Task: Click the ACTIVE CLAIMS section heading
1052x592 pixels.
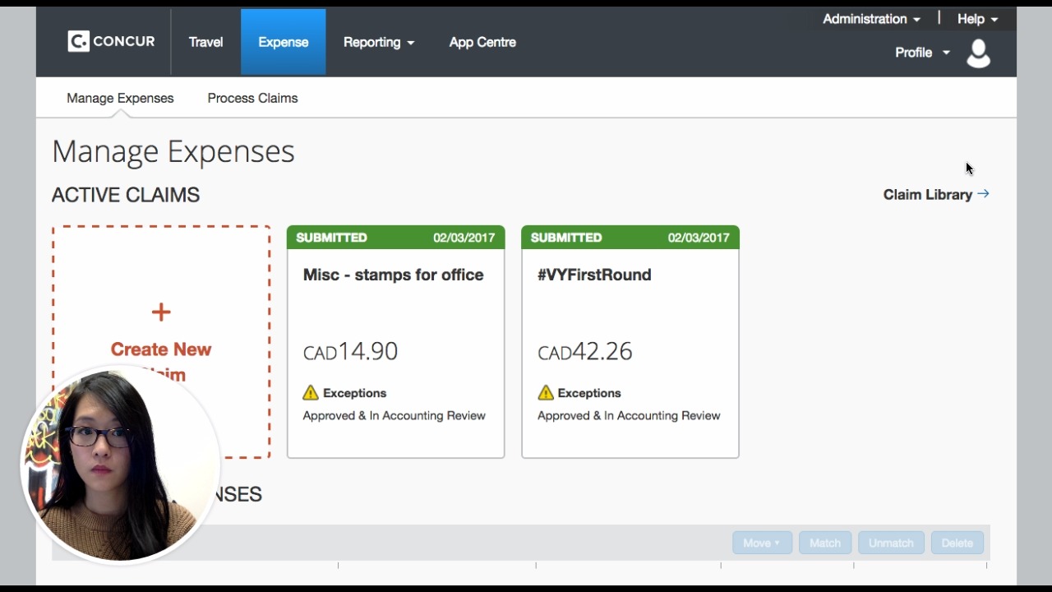Action: [x=126, y=195]
